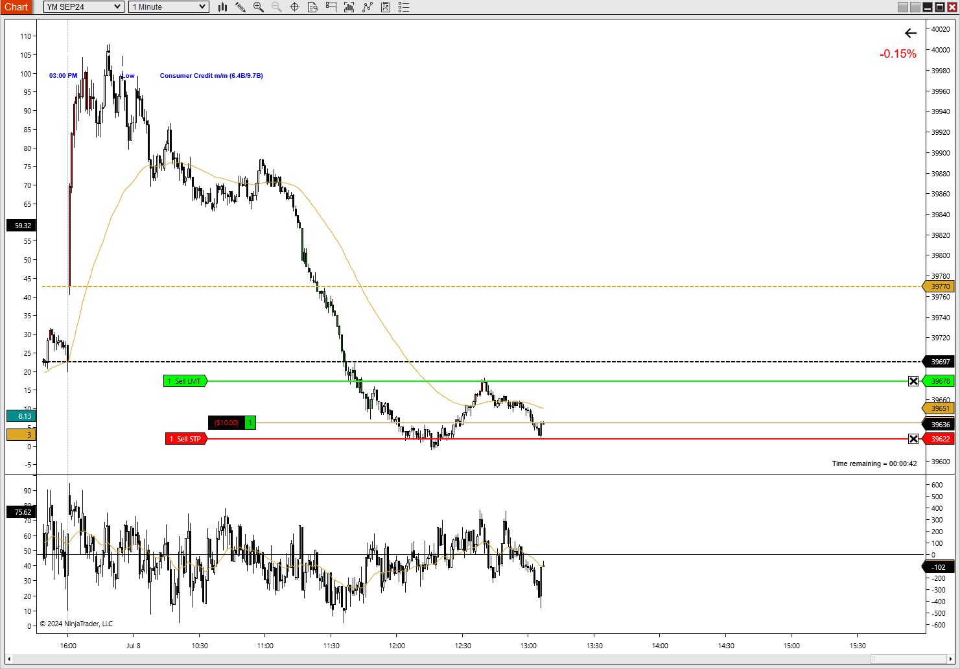Image resolution: width=960 pixels, height=669 pixels.
Task: Select the red Sell STP order label
Action: [187, 439]
